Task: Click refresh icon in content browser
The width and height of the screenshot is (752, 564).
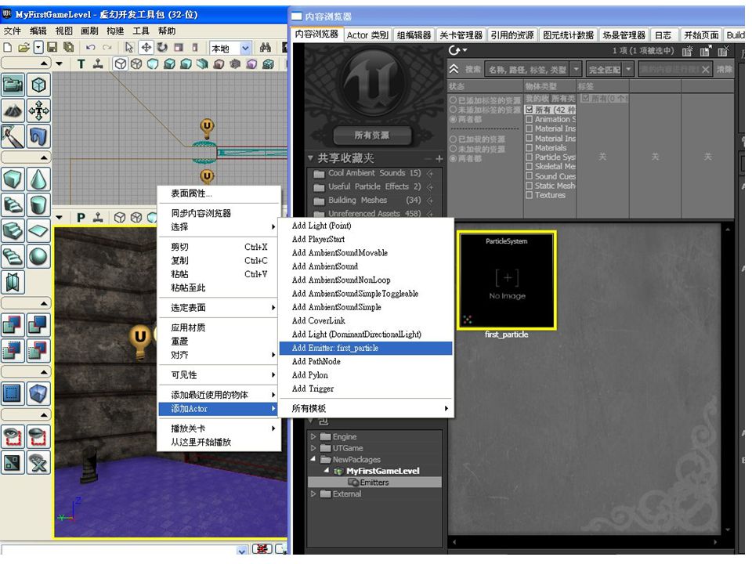Action: click(454, 50)
